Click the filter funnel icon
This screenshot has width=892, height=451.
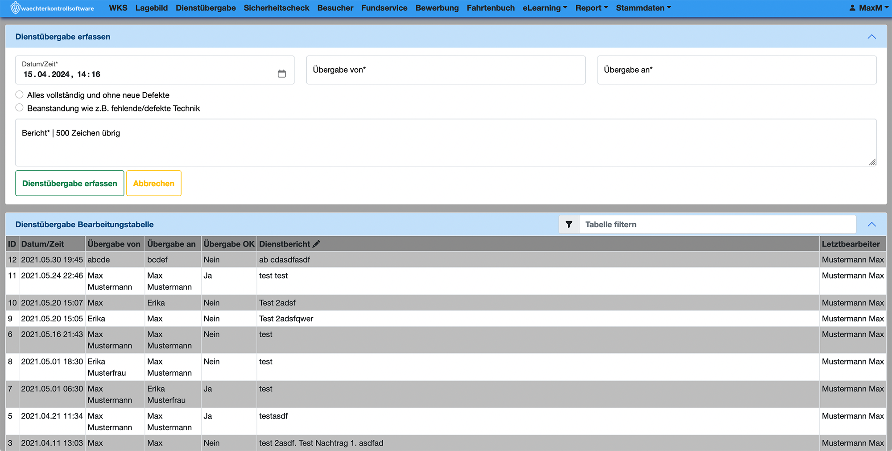click(569, 224)
